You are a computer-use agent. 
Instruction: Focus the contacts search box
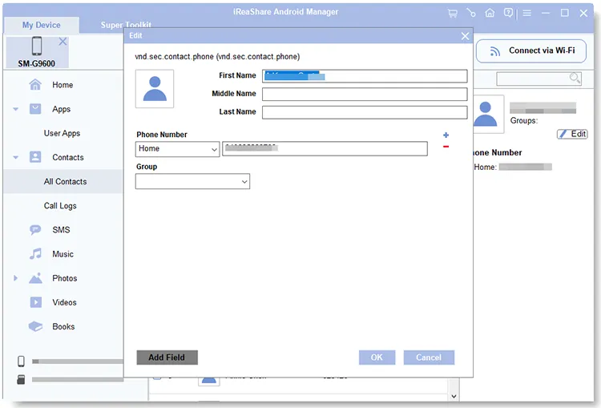[x=539, y=79]
